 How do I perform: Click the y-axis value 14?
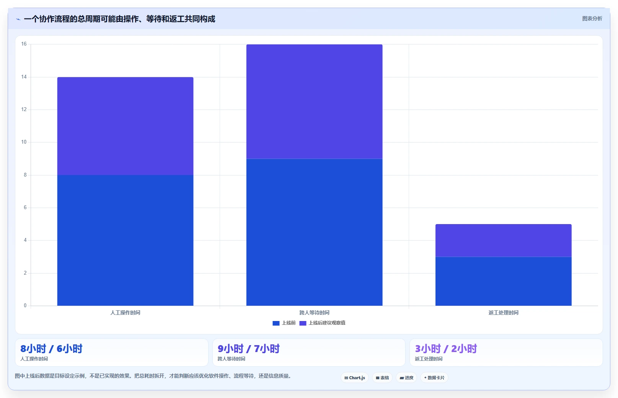click(24, 77)
